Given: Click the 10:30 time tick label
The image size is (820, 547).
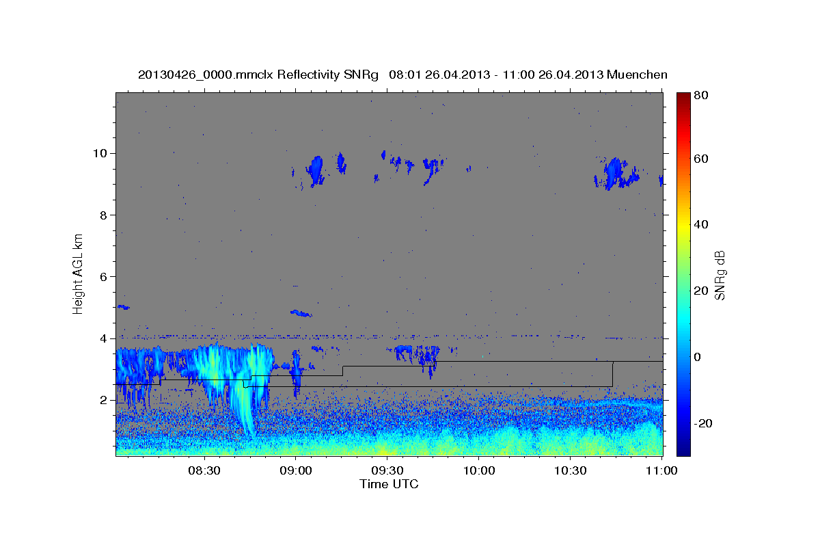Looking at the screenshot, I should click(x=570, y=470).
